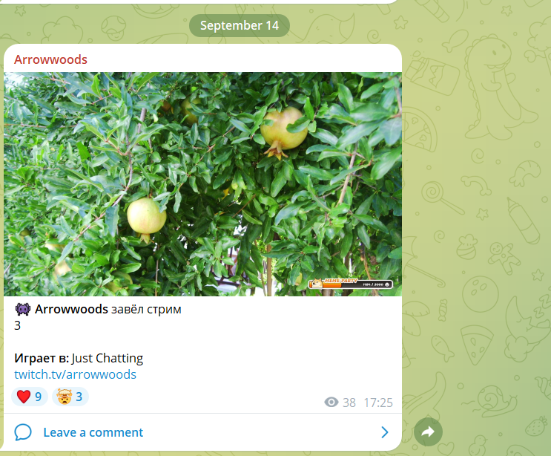Screen dimensions: 551x456
Task: Open the twitch.tv/arrowwoods link
Action: click(x=75, y=374)
